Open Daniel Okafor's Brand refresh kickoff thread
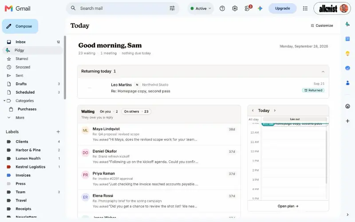The height and width of the screenshot is (222, 355). [x=159, y=157]
